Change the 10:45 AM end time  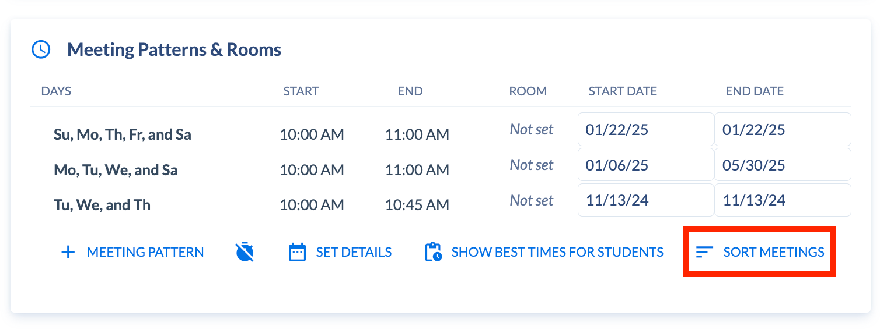coord(417,206)
